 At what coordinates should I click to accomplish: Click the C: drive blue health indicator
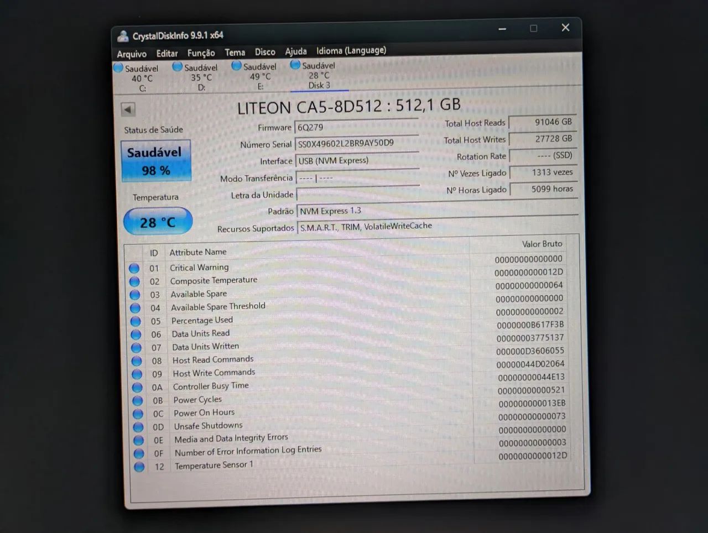click(x=118, y=68)
